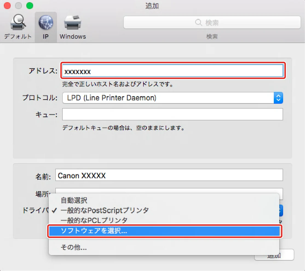Click the 名前 field containing Canon XXXXX
Screen dimensions: 305x271
tap(169, 175)
